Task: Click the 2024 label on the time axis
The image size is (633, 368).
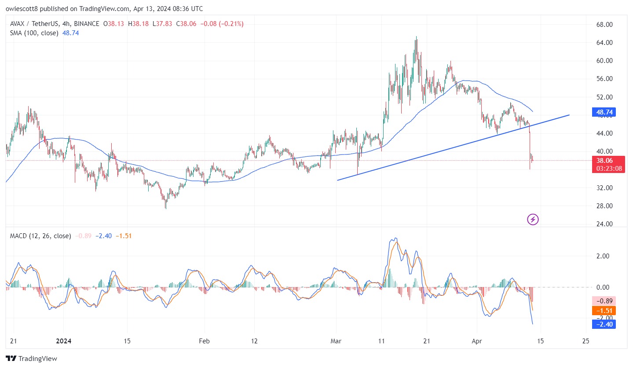Action: (x=63, y=341)
